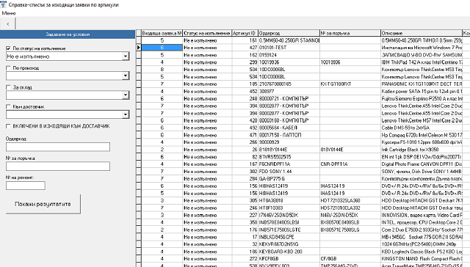Click cell '0159124' in Одеркод column
The width and height of the screenshot is (470, 267).
(289, 55)
